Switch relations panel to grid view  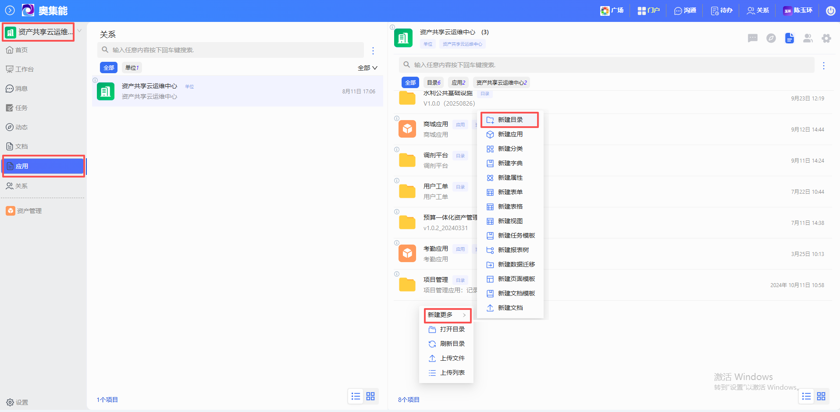click(370, 396)
